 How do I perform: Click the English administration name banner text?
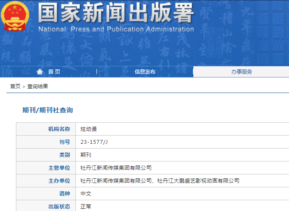(x=116, y=29)
